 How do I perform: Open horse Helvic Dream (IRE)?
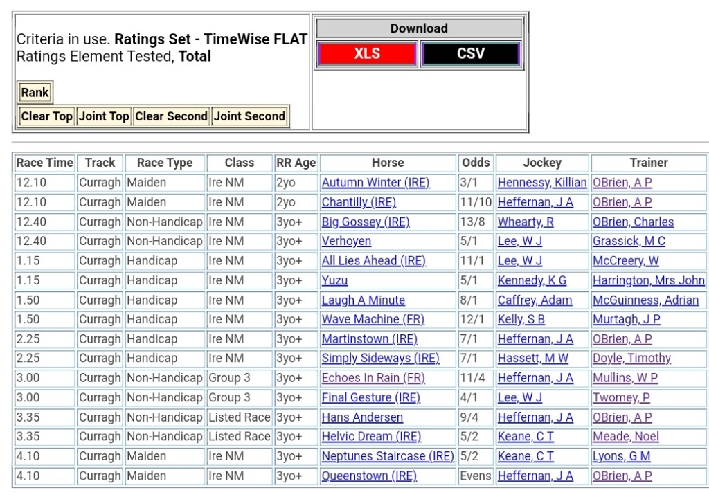371,437
